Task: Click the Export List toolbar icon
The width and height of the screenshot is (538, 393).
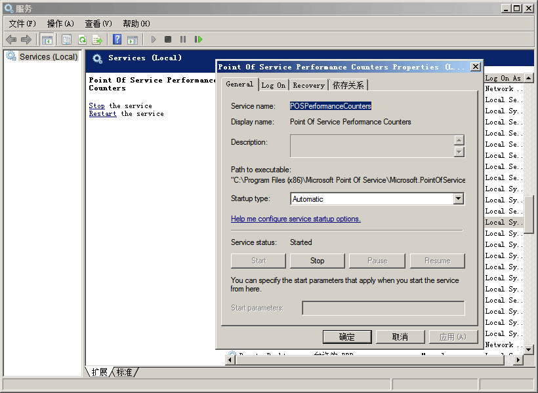Action: (97, 40)
